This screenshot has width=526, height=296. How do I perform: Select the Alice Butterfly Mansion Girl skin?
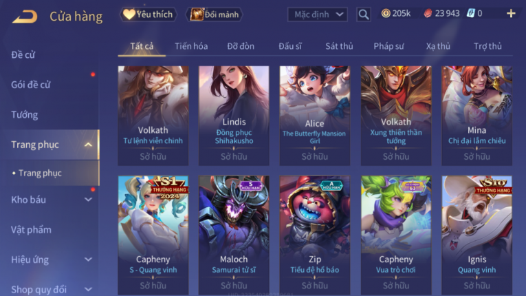(315, 116)
